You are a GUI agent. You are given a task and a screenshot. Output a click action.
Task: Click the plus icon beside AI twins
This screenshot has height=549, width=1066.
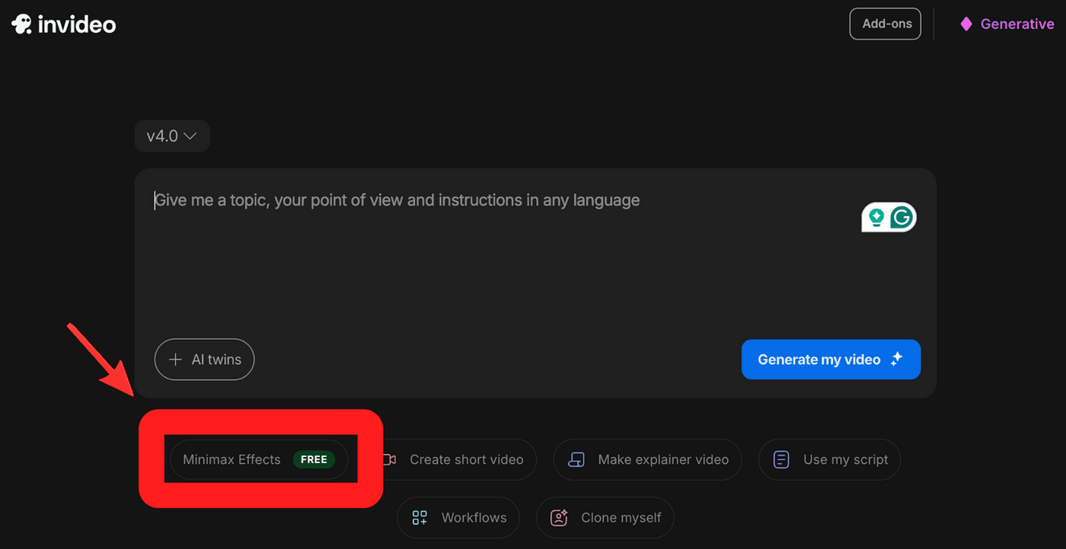175,360
